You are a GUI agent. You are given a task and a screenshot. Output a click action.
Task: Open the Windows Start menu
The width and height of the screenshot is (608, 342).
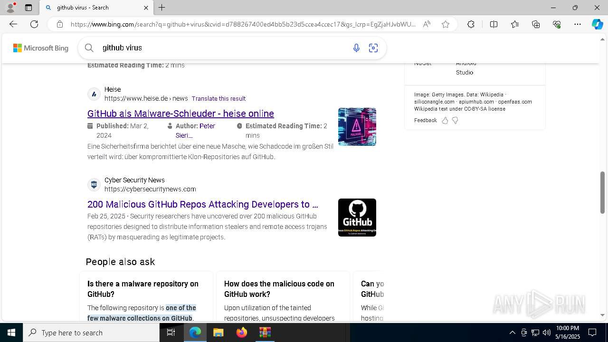(11, 332)
